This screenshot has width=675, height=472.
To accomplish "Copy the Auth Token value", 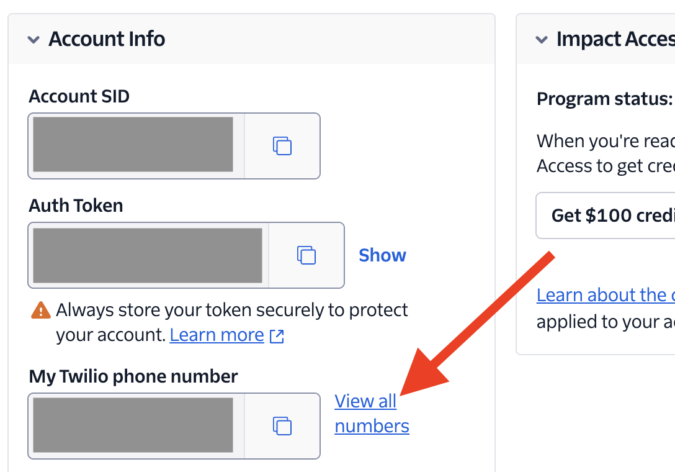I will 306,255.
